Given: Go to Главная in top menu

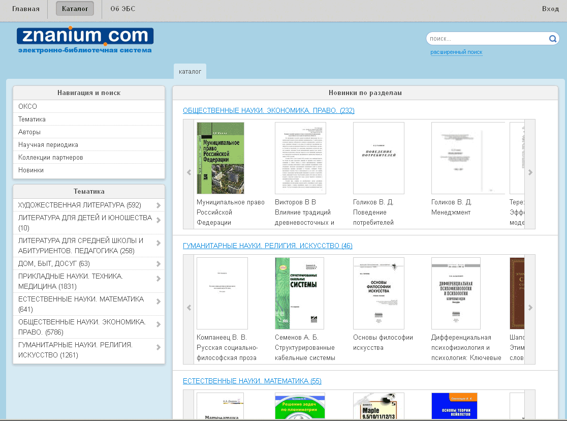Looking at the screenshot, I should pyautogui.click(x=26, y=9).
